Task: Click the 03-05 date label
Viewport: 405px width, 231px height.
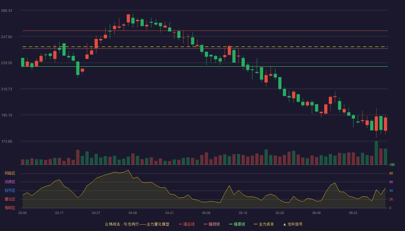Action: click(x=23, y=213)
